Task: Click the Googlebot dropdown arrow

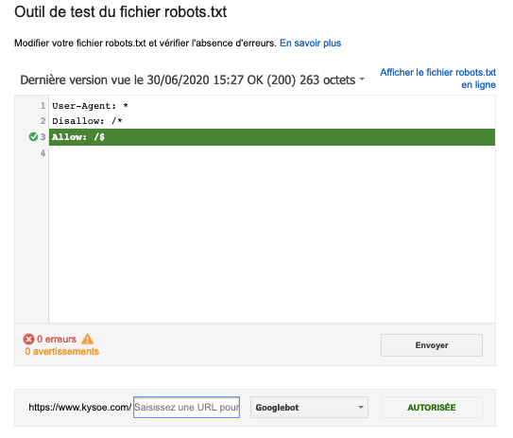Action: [x=361, y=407]
